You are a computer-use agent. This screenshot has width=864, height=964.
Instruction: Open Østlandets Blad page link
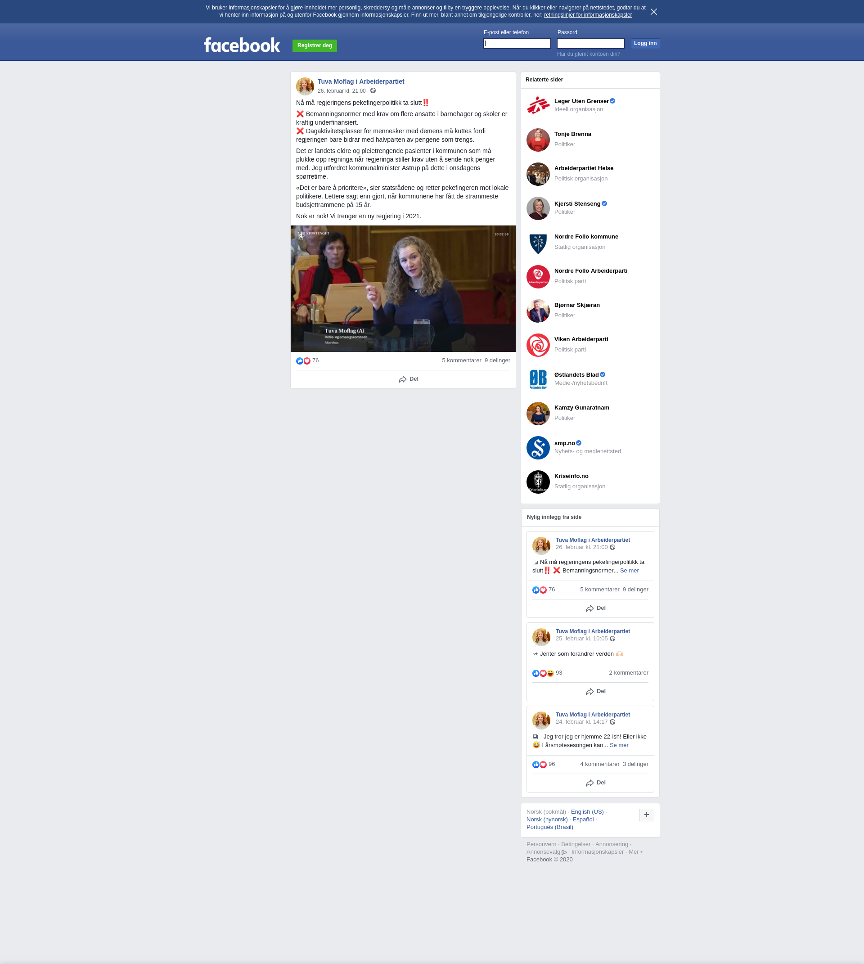pyautogui.click(x=576, y=375)
